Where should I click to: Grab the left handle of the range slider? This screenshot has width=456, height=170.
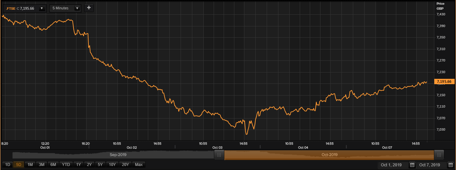[x=219, y=155]
